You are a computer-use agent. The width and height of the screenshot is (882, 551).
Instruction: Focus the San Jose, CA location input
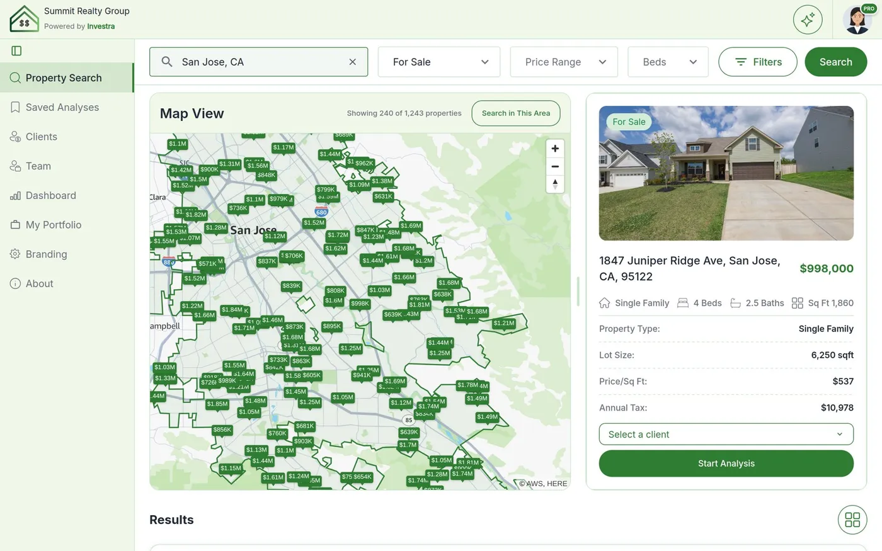pyautogui.click(x=258, y=62)
